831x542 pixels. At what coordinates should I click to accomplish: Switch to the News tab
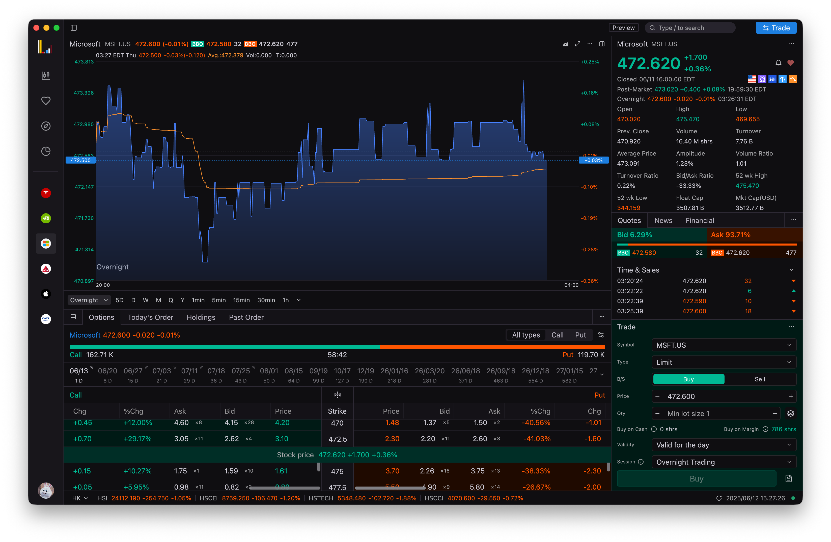click(663, 220)
